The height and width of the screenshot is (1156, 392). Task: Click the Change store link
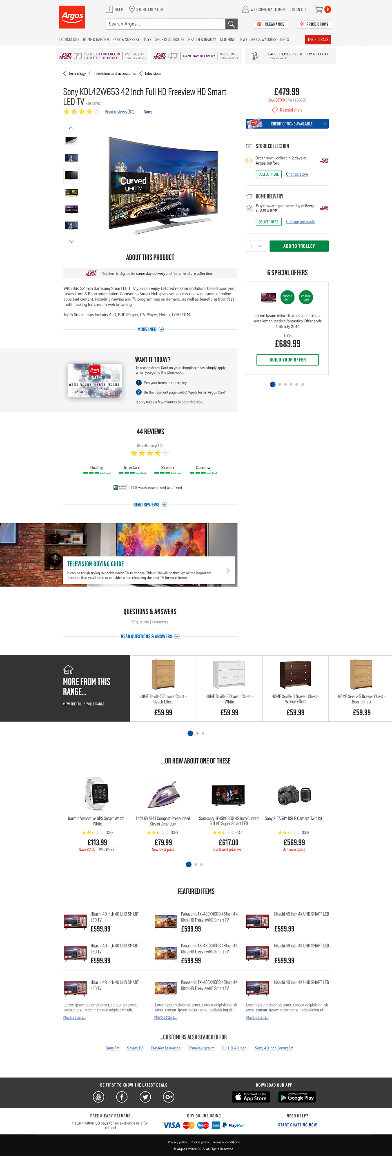click(x=297, y=174)
